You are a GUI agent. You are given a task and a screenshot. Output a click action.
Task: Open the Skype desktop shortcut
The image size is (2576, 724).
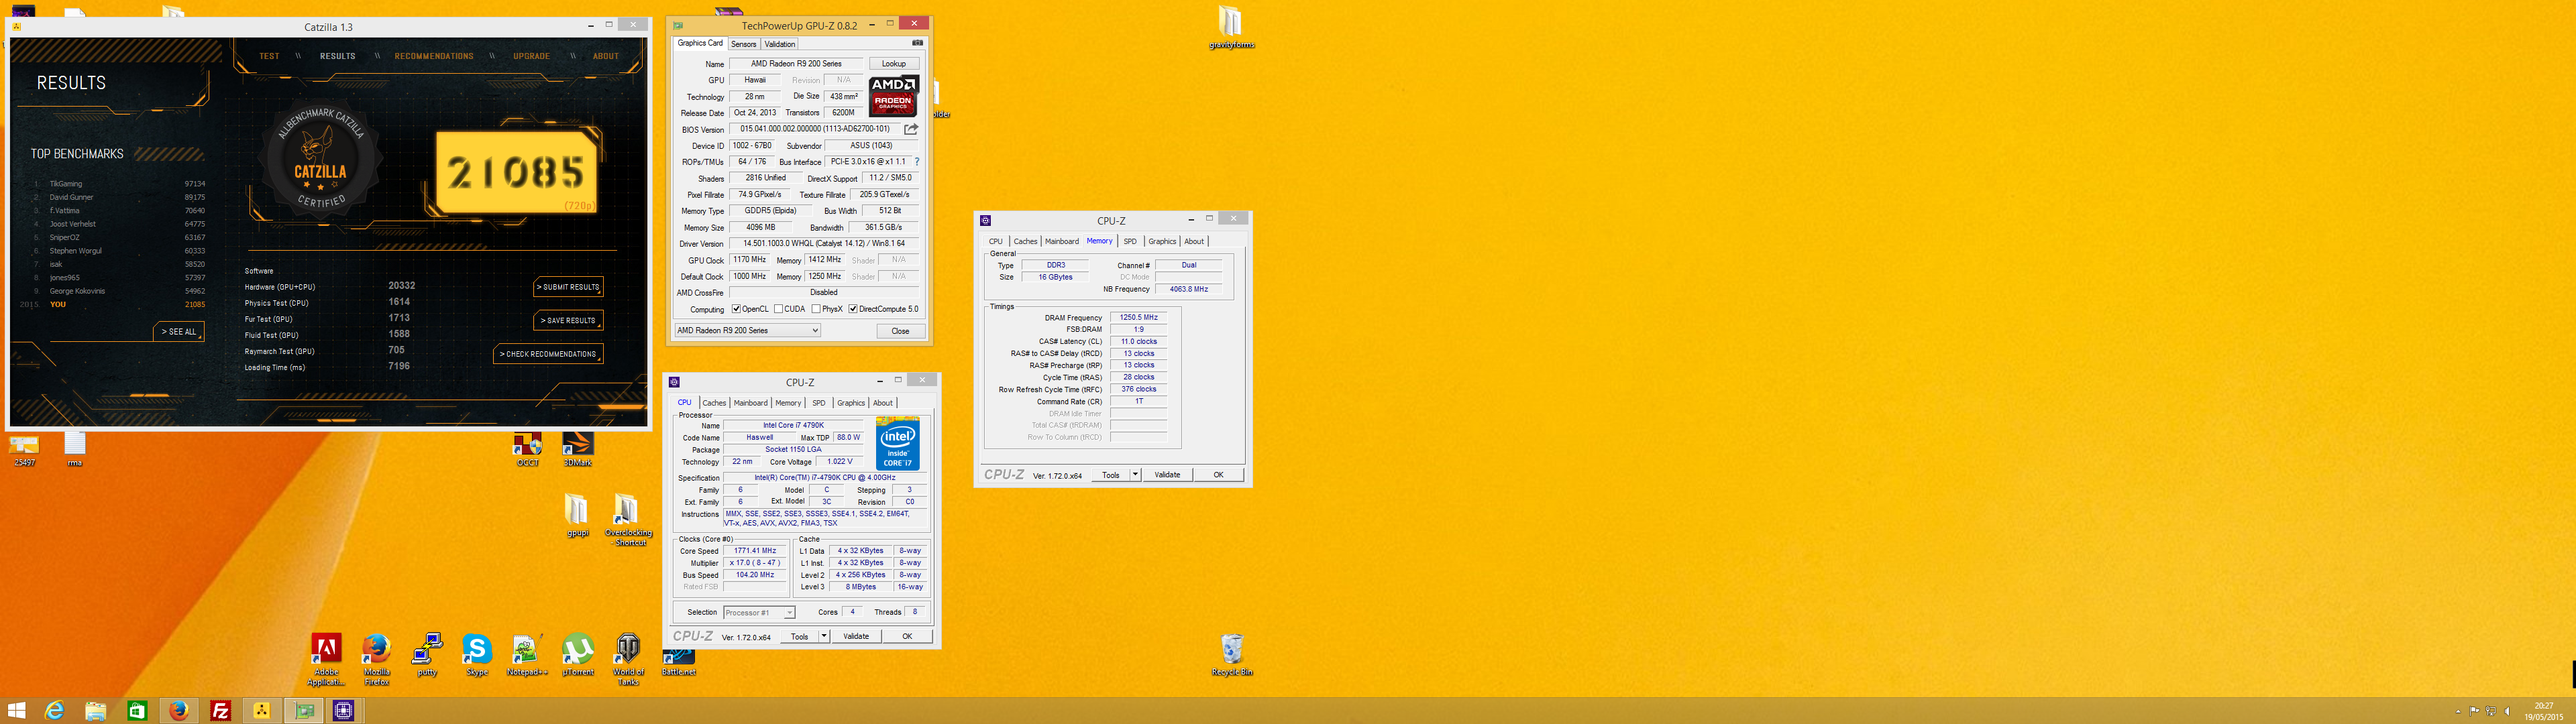[477, 655]
